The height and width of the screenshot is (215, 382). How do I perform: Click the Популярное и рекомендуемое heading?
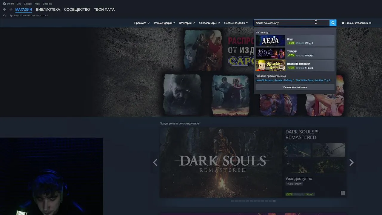[179, 123]
